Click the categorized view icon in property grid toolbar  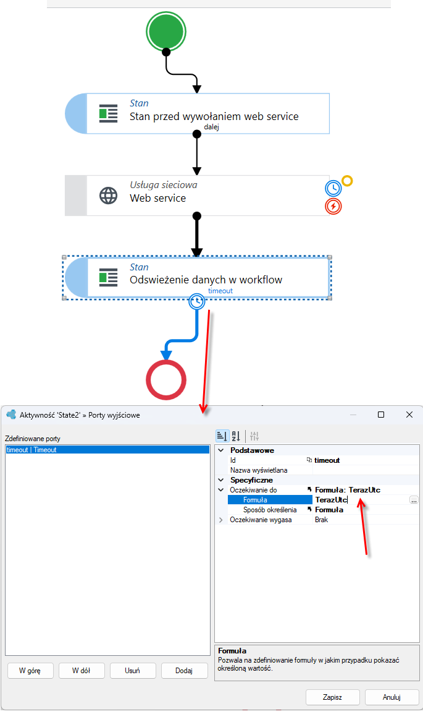(222, 436)
